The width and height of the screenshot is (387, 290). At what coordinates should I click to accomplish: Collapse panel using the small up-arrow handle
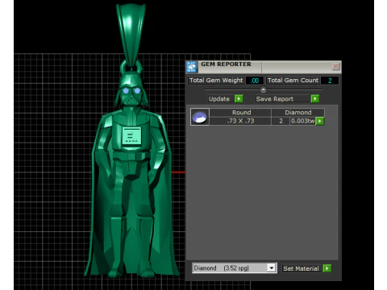point(264,89)
